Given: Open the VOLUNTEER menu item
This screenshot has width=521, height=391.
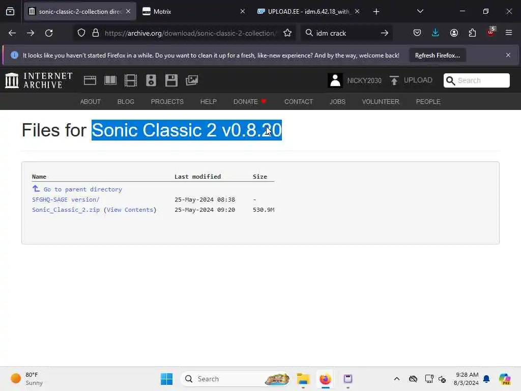Looking at the screenshot, I should click(x=381, y=102).
